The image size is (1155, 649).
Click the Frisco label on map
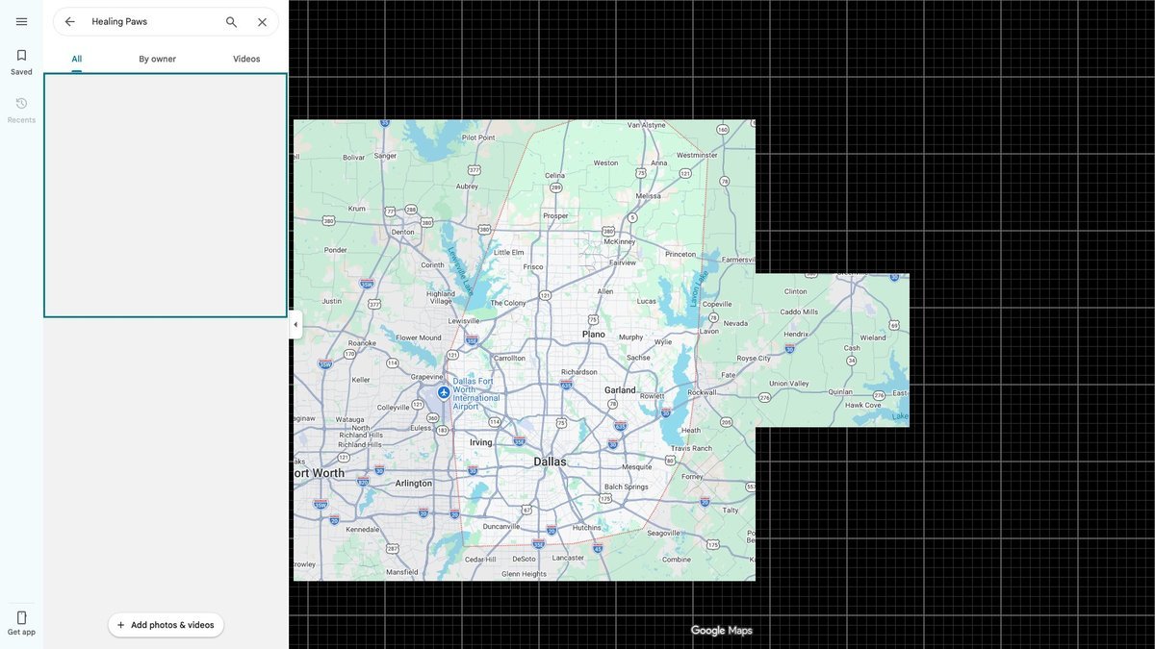pyautogui.click(x=532, y=267)
